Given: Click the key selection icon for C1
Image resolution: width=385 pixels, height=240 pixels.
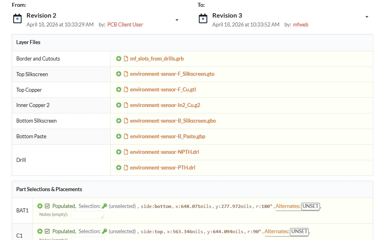Looking at the screenshot, I should (x=105, y=231).
